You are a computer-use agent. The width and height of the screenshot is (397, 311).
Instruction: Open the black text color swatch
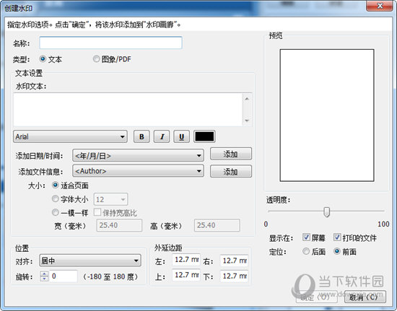click(x=204, y=136)
